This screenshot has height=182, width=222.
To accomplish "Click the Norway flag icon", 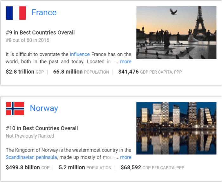I will 15,109.
